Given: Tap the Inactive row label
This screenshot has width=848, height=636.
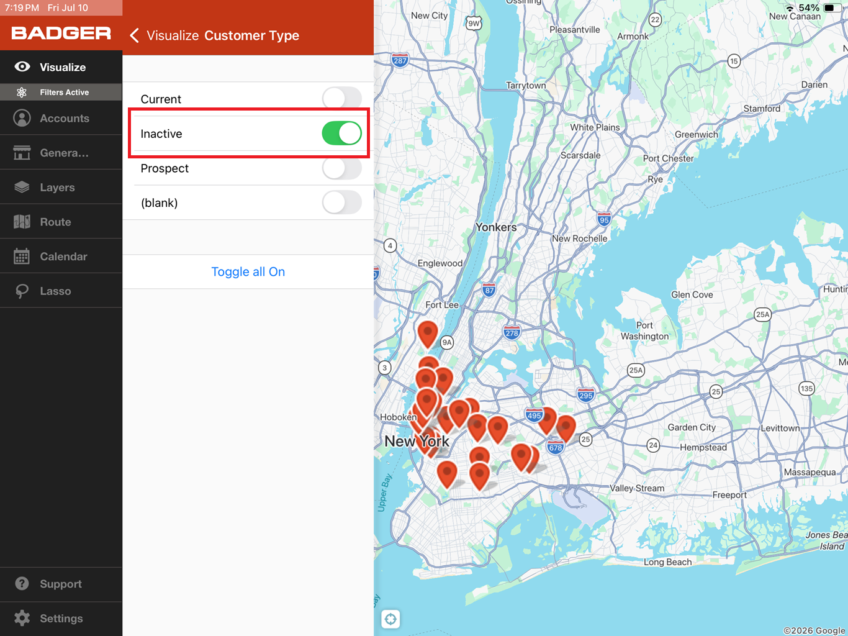Looking at the screenshot, I should click(x=161, y=134).
